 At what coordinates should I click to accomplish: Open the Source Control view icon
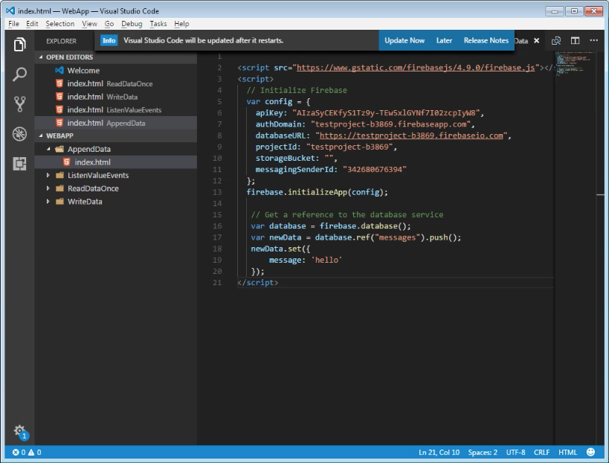tap(19, 103)
